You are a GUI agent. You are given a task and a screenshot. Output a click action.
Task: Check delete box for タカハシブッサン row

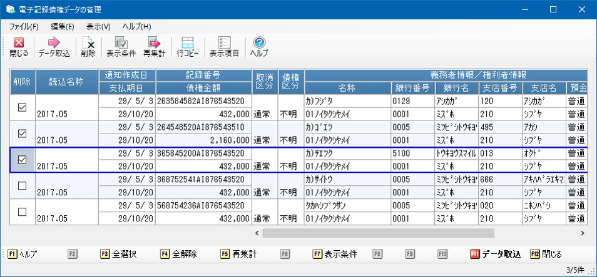pos(23,212)
